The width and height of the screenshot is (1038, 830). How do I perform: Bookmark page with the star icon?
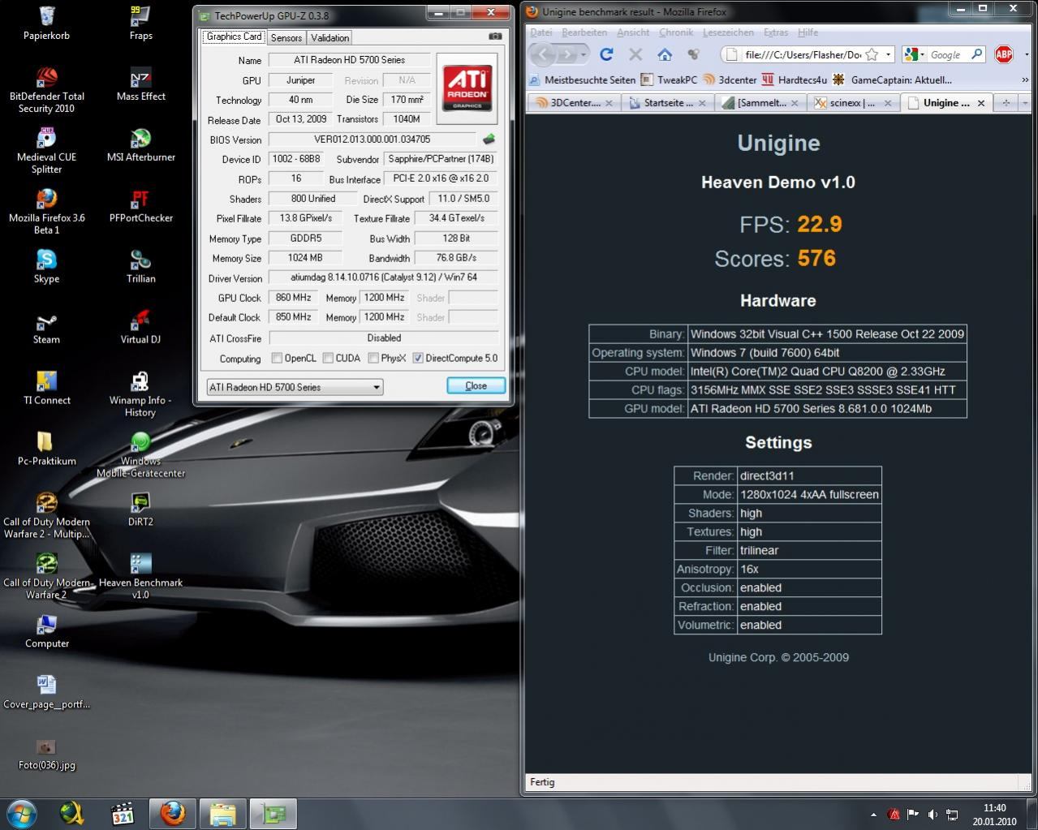click(x=872, y=54)
